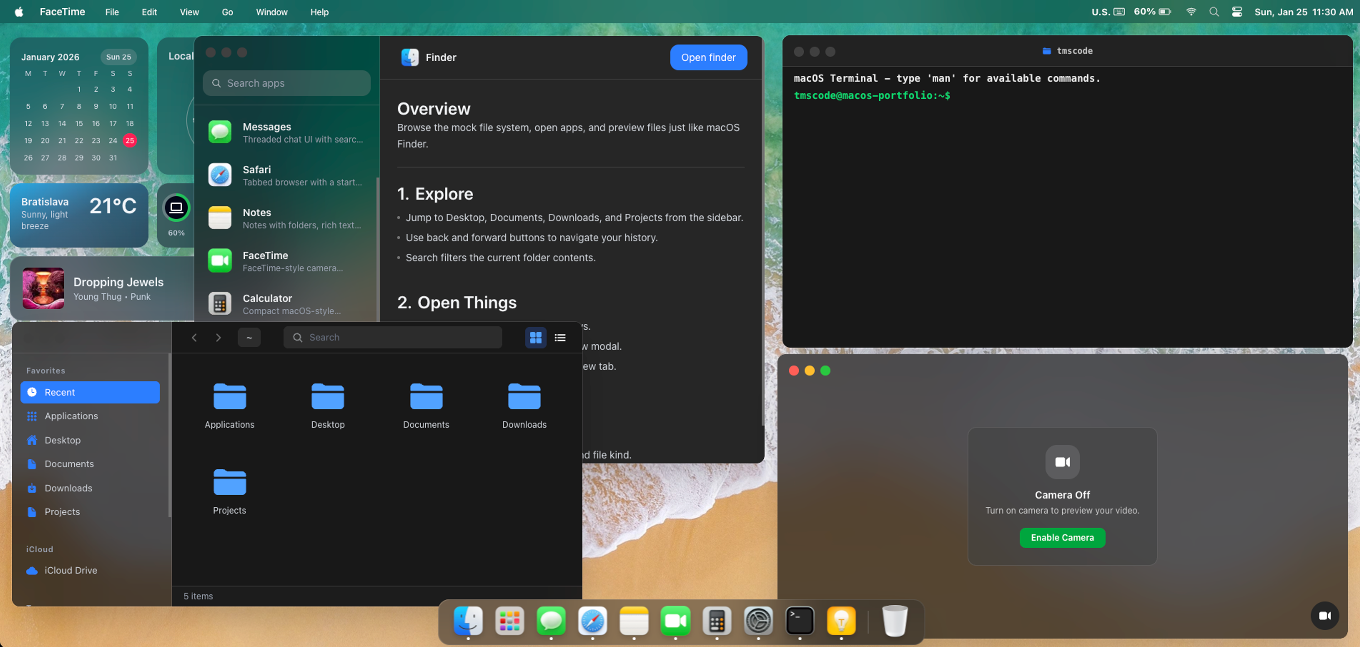Toggle camera with the round video button

pyautogui.click(x=1325, y=615)
